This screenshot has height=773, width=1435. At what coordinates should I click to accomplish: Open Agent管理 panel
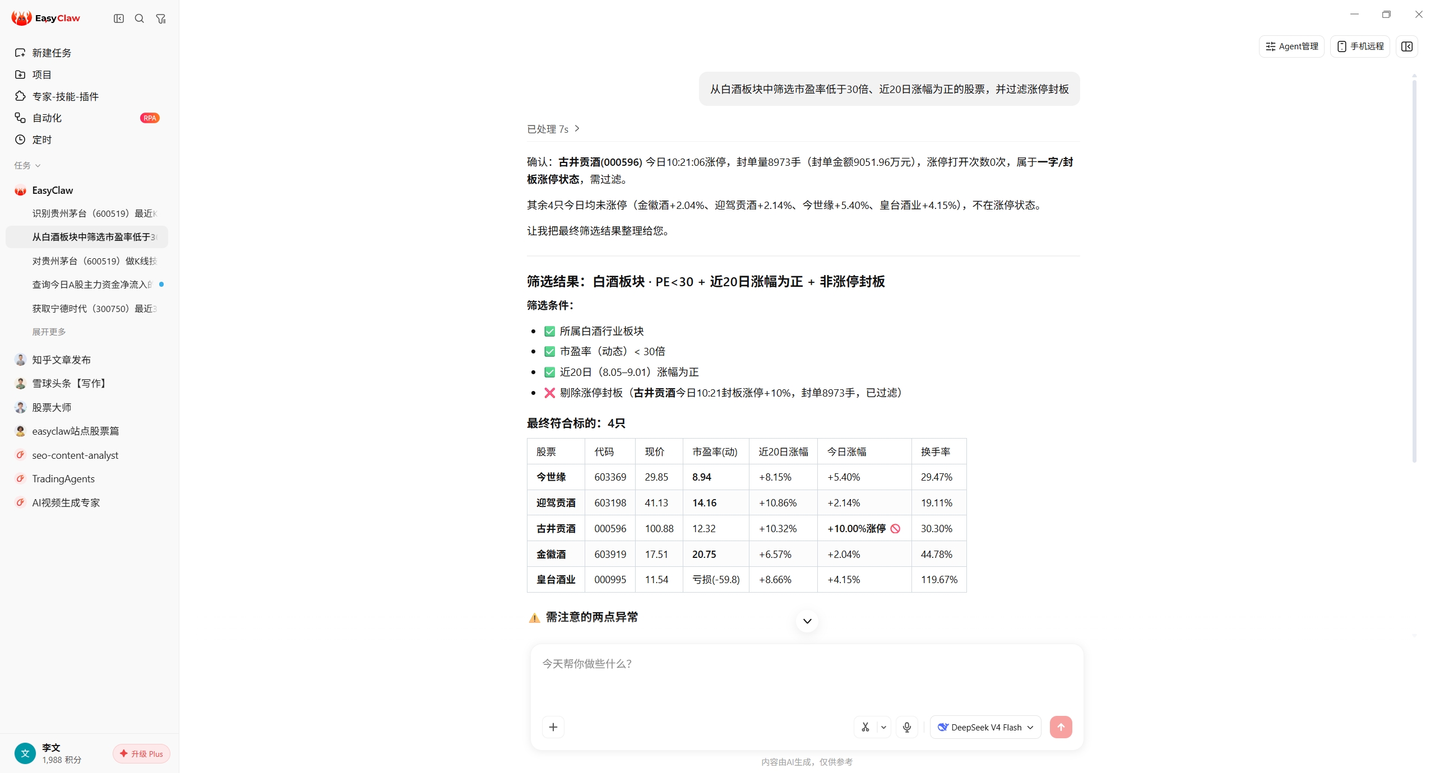[x=1291, y=46]
